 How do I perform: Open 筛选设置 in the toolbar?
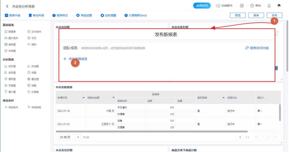point(84,16)
